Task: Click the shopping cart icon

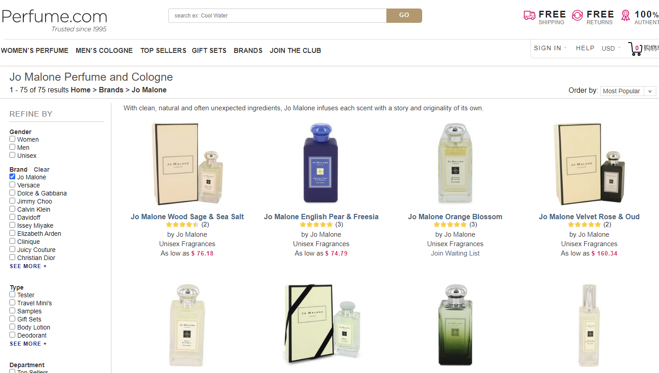Action: [635, 49]
